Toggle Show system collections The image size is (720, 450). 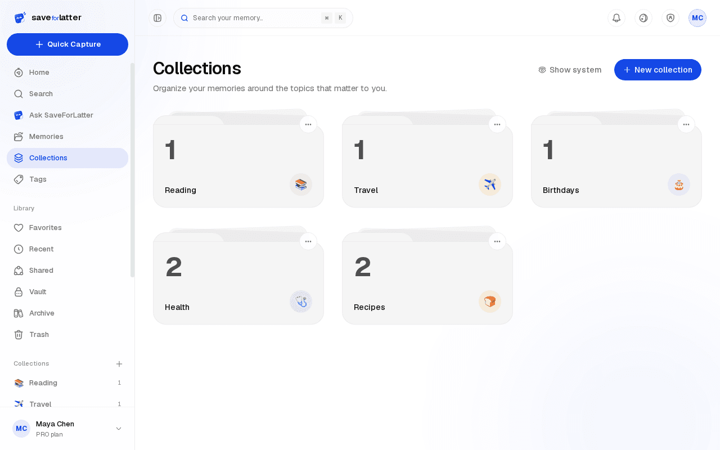[x=570, y=70]
